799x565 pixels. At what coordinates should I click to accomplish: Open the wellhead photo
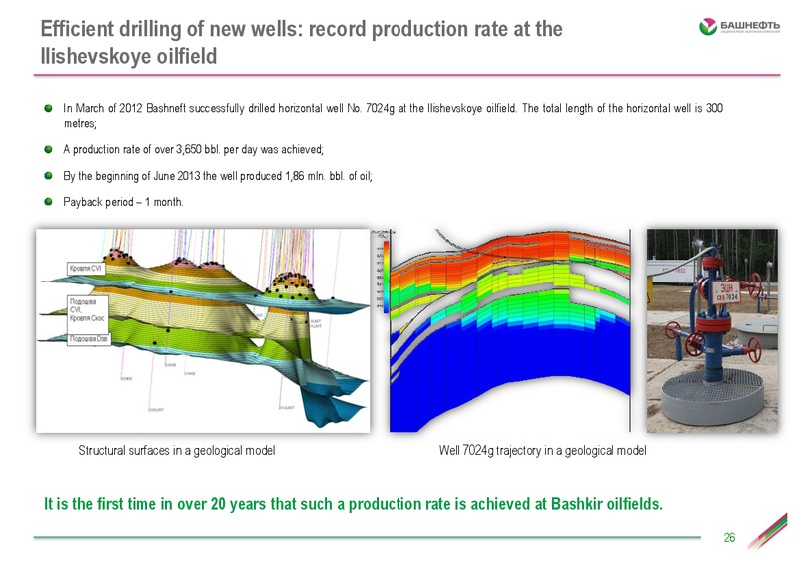712,330
